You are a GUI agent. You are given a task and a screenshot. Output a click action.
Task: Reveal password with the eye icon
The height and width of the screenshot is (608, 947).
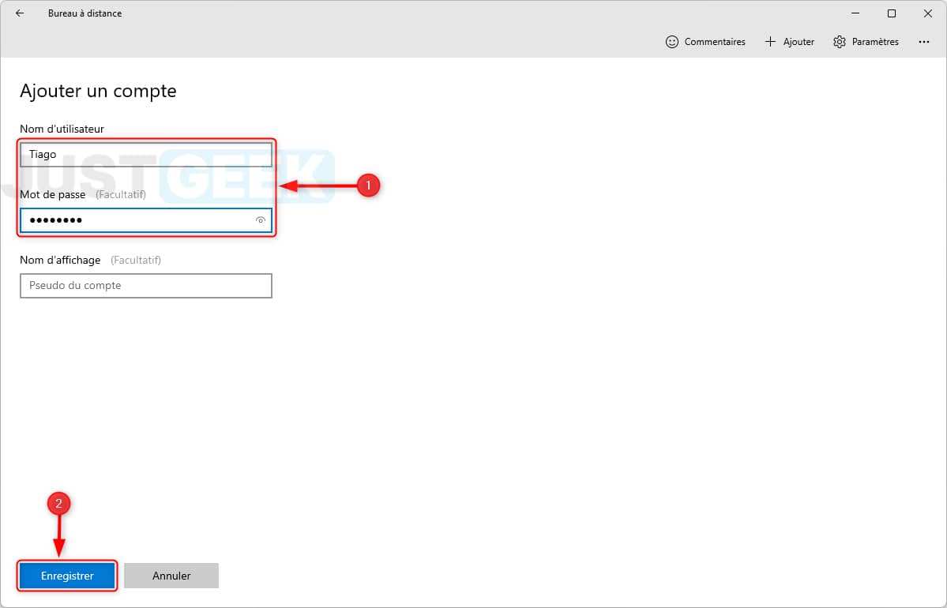pos(261,220)
